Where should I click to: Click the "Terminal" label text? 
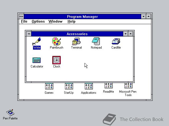pyautogui.click(x=76, y=48)
